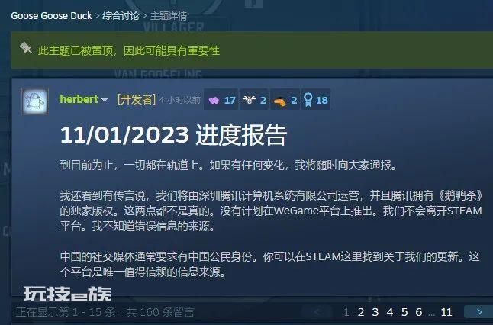Jump to page 5 of comments
Screen dimensions: 493x325
click(x=404, y=312)
